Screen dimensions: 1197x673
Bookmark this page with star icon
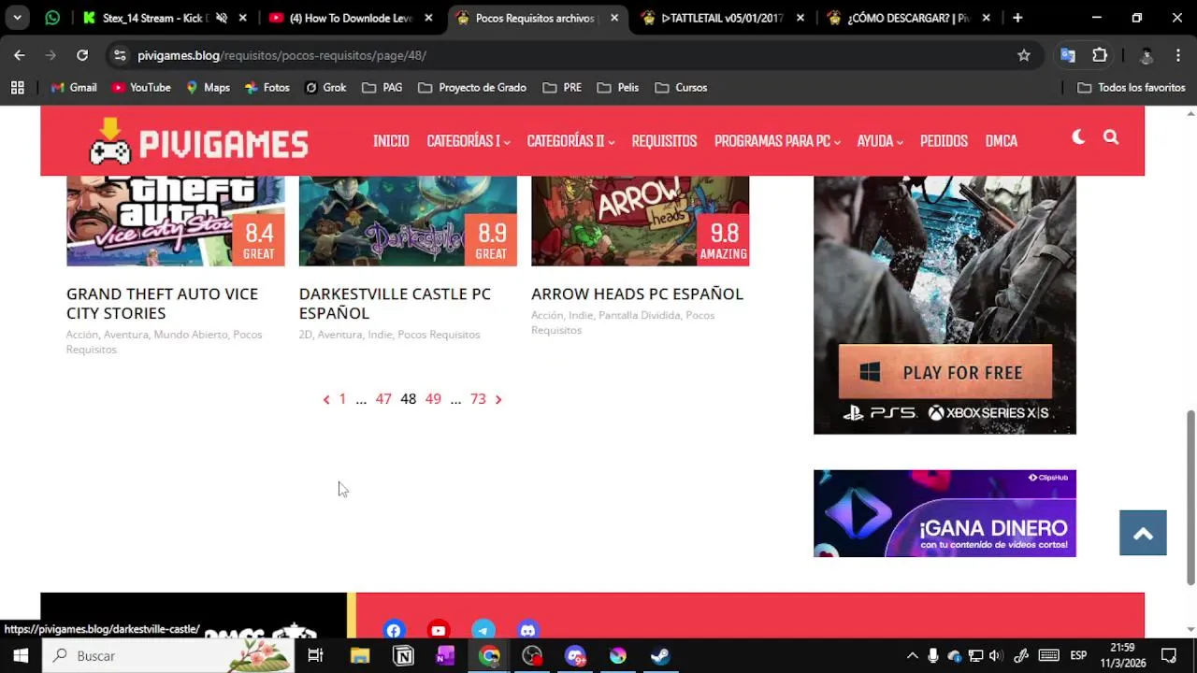(1024, 55)
